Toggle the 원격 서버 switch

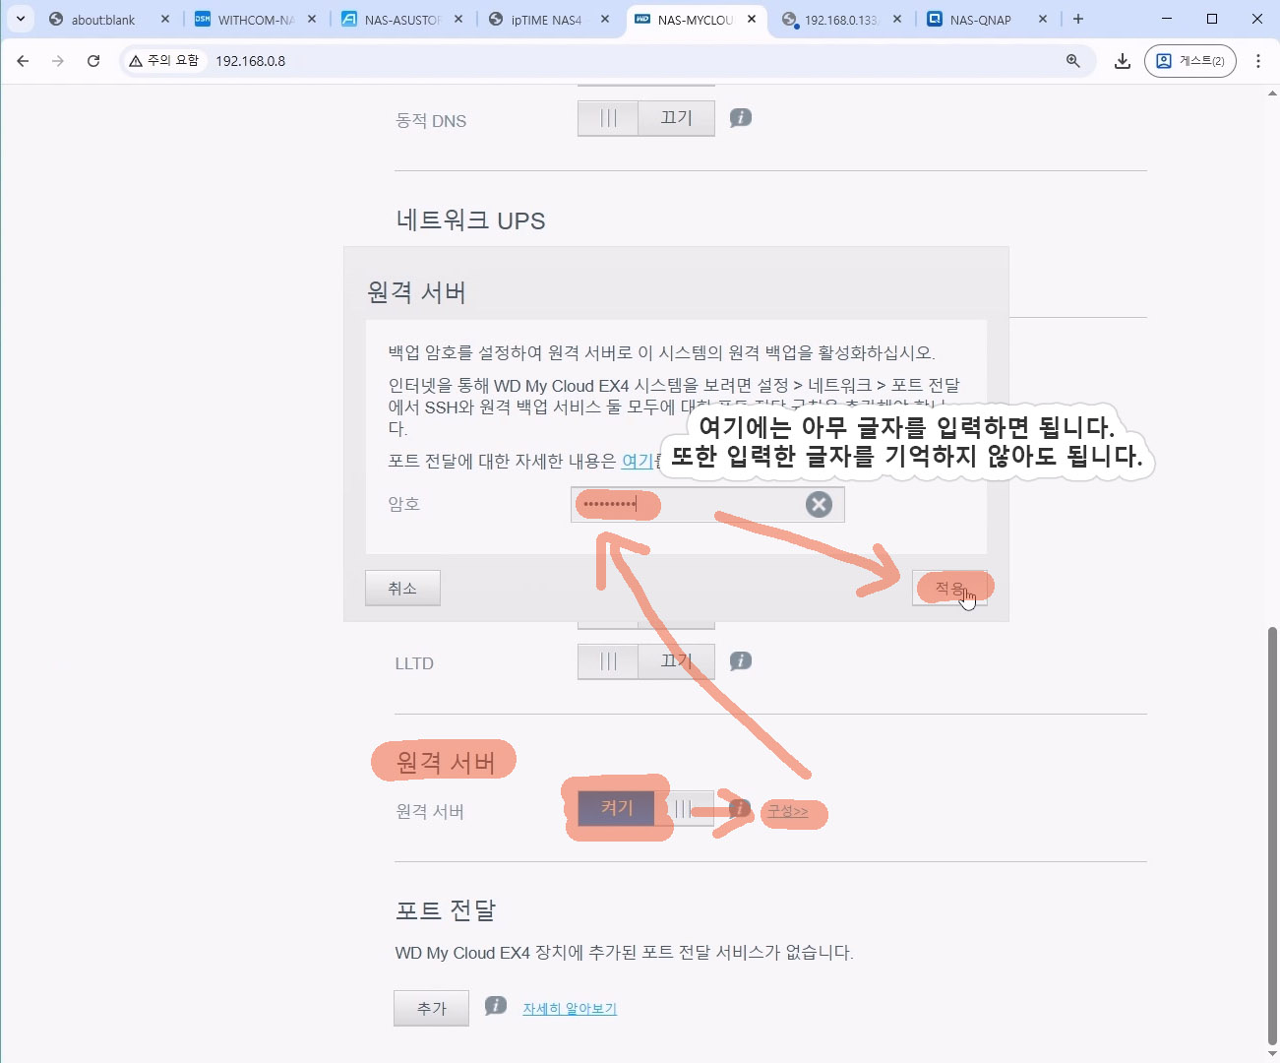point(645,809)
